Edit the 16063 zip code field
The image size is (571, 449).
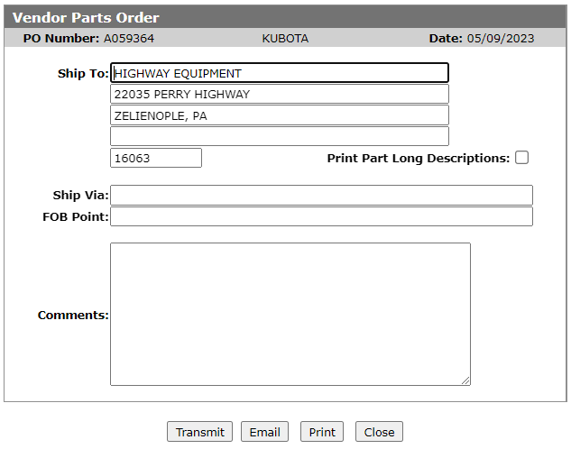156,158
